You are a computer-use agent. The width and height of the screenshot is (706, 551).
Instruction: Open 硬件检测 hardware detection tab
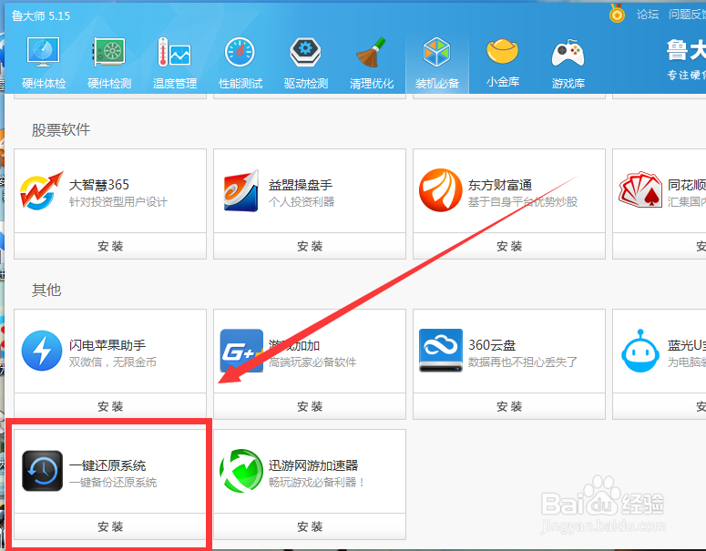(x=109, y=63)
